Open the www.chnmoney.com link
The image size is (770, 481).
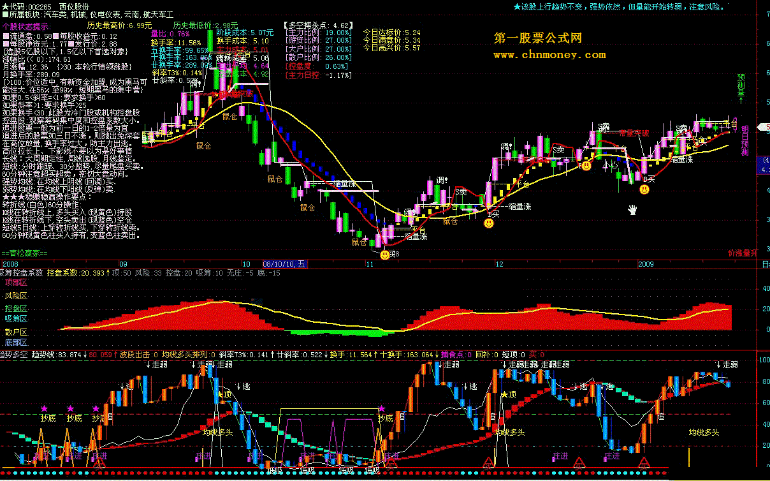click(x=549, y=55)
